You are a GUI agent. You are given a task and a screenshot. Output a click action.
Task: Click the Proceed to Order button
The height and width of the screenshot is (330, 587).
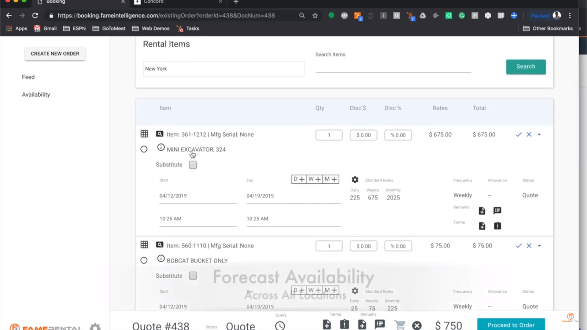(x=511, y=325)
